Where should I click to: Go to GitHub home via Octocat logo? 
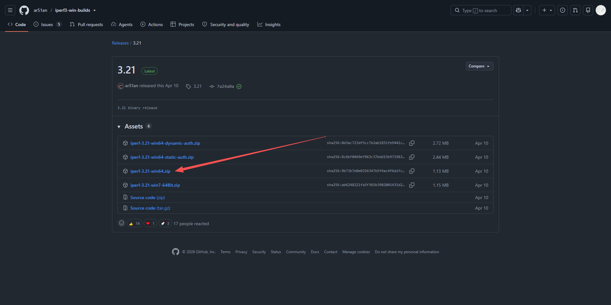pyautogui.click(x=24, y=10)
